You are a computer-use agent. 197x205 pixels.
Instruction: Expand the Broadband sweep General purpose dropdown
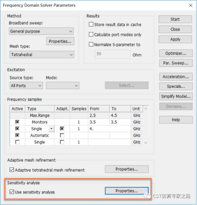(x=41, y=31)
